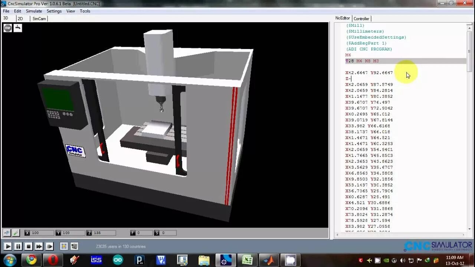The height and width of the screenshot is (267, 475).
Task: Click the F feed rate field
Action: point(144,233)
